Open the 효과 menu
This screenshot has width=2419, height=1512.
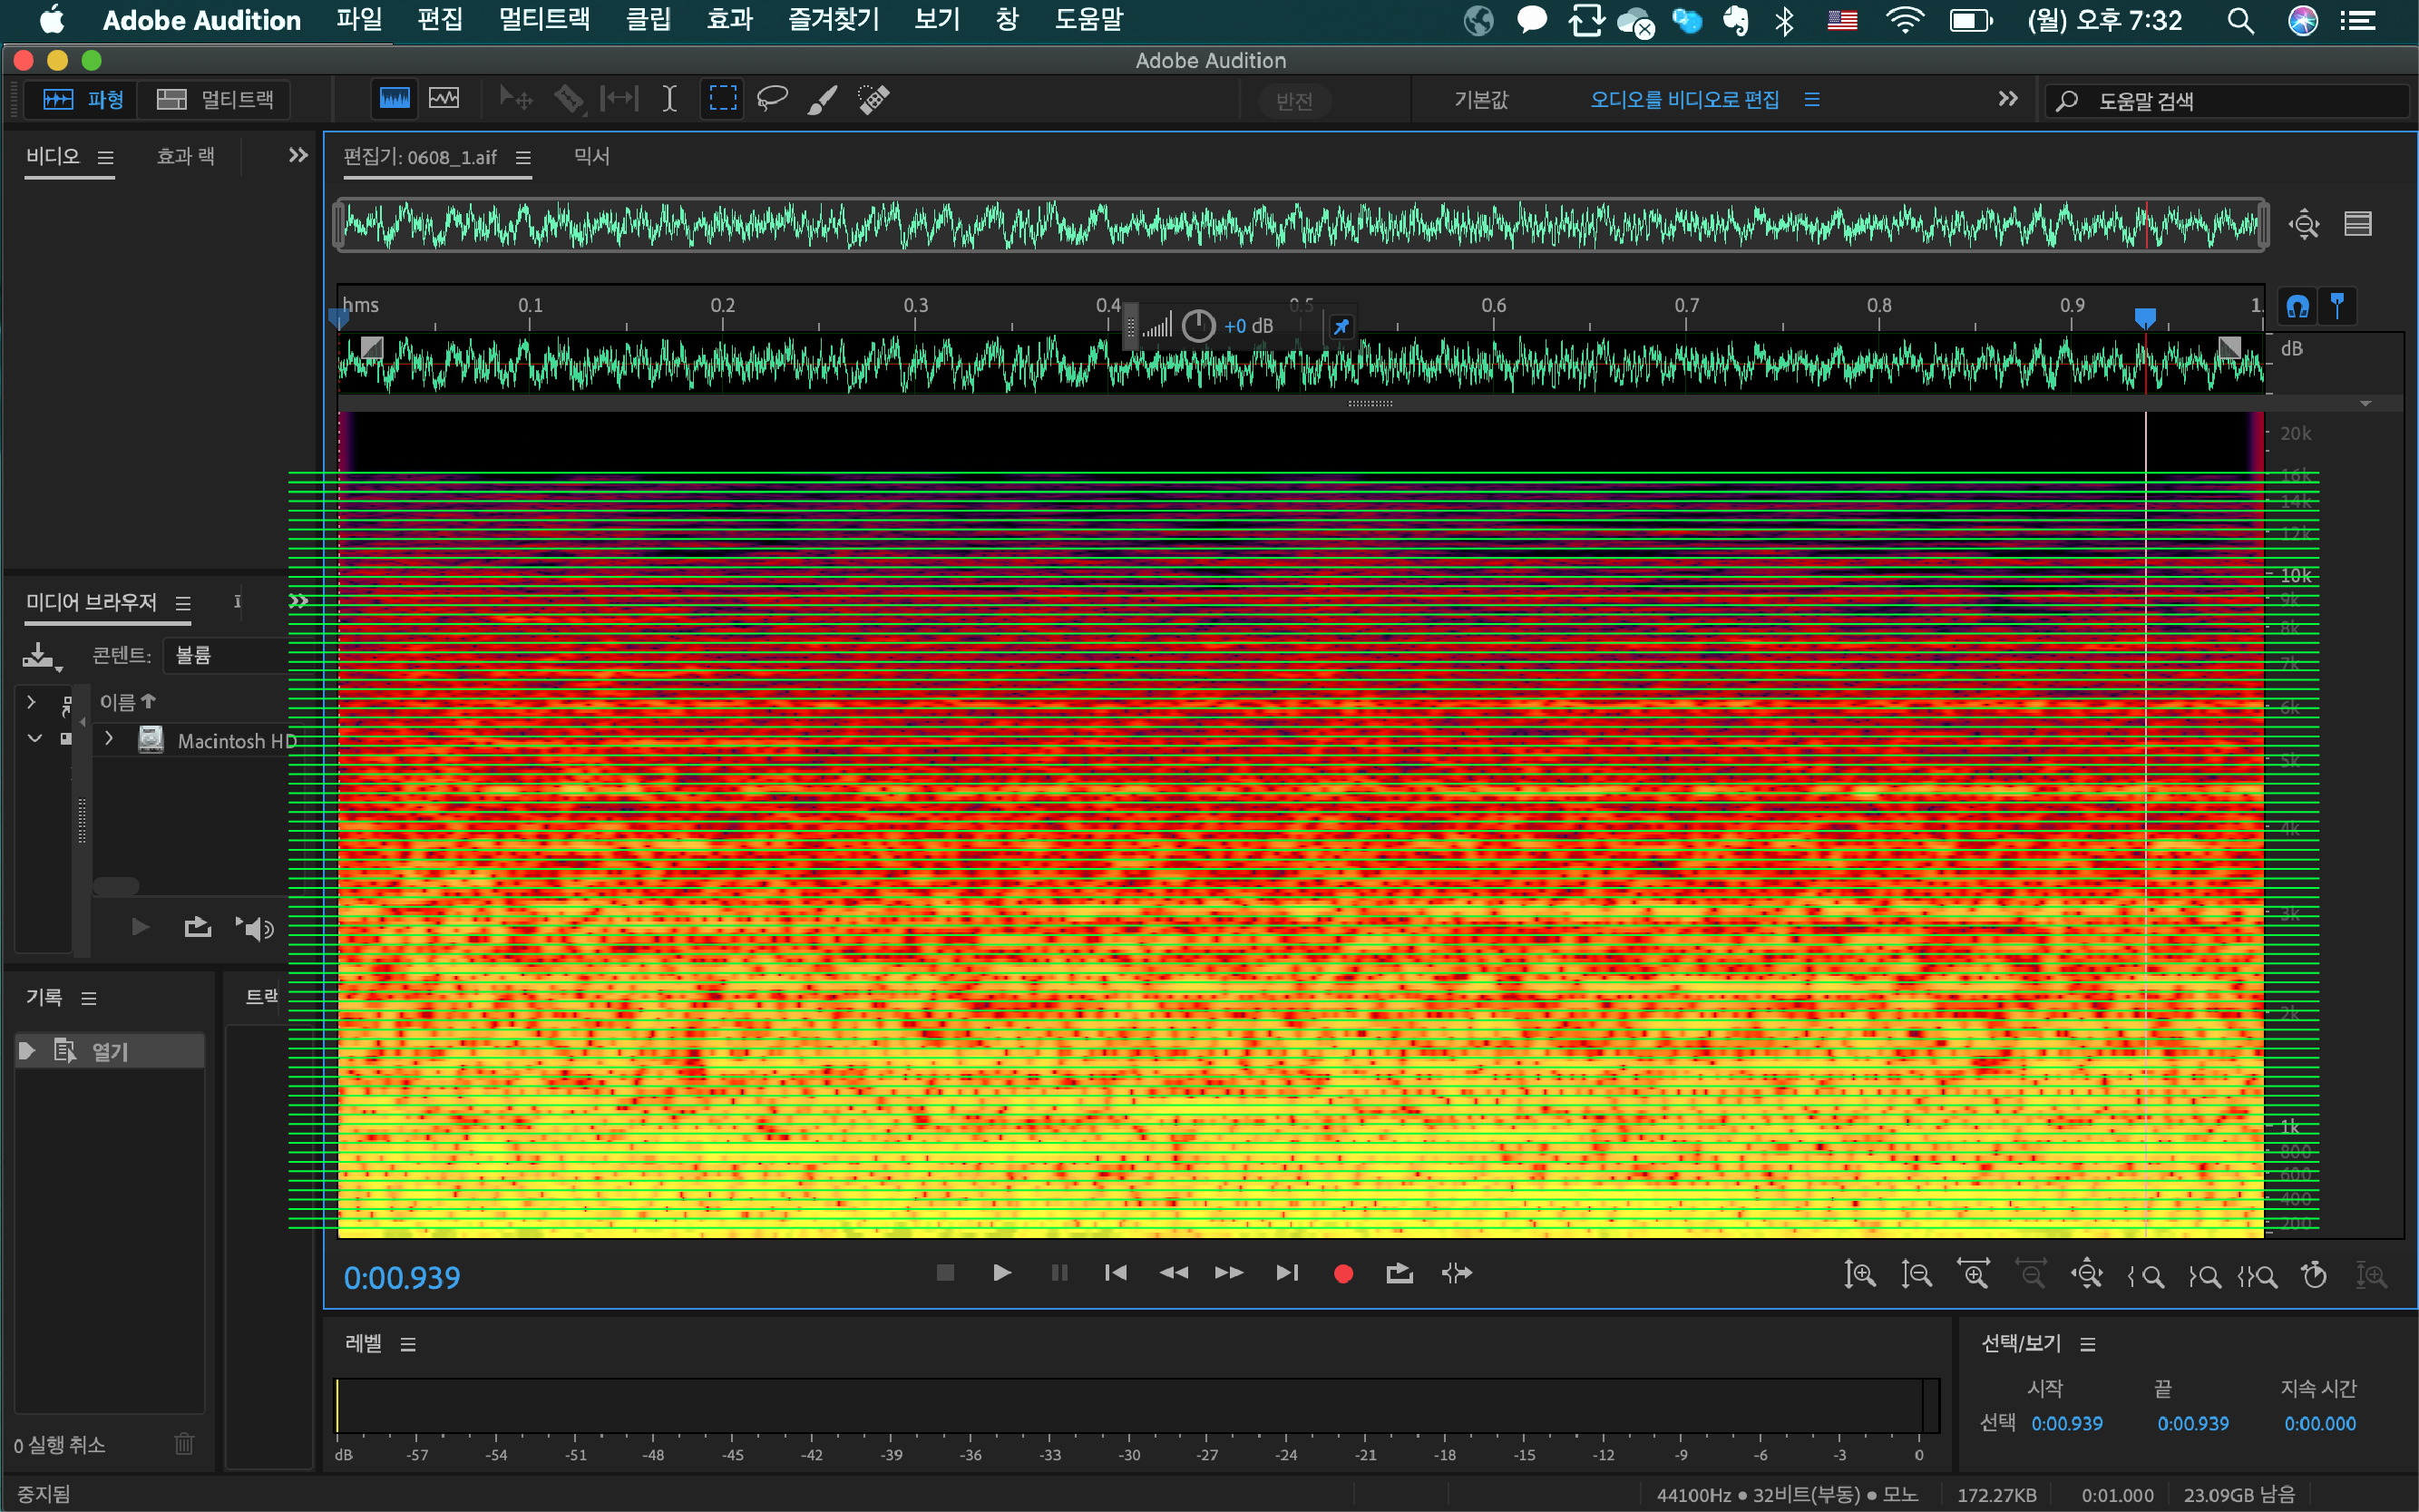(x=729, y=20)
